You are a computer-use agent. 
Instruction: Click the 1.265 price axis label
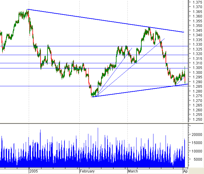(197, 105)
